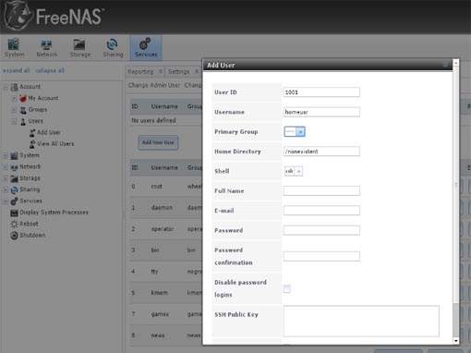Expand the My Account node

[14, 98]
